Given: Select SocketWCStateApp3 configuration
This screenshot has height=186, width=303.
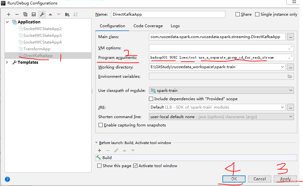Looking at the screenshot, I should pos(42,36).
